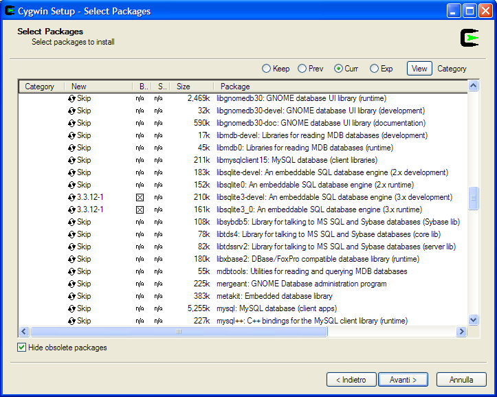This screenshot has height=397, width=497.
Task: Cycle install icon for libsybdb5 package
Action: [71, 222]
